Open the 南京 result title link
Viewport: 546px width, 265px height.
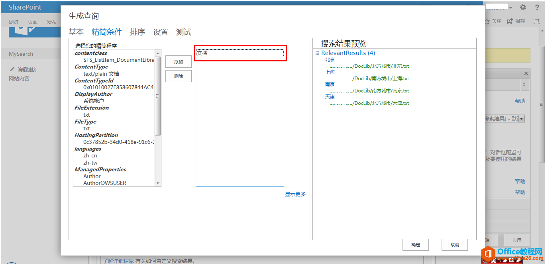pos(330,84)
